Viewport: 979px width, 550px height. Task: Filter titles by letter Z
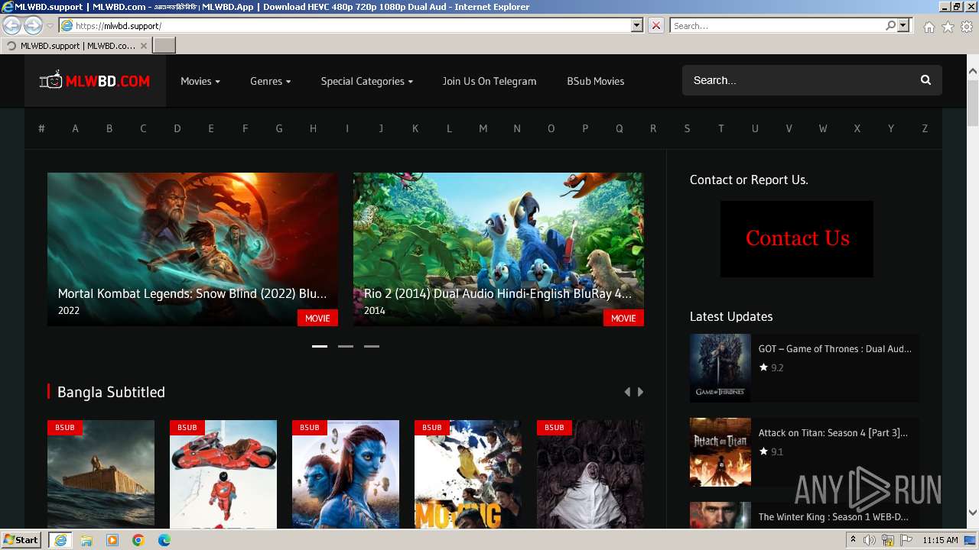point(925,128)
